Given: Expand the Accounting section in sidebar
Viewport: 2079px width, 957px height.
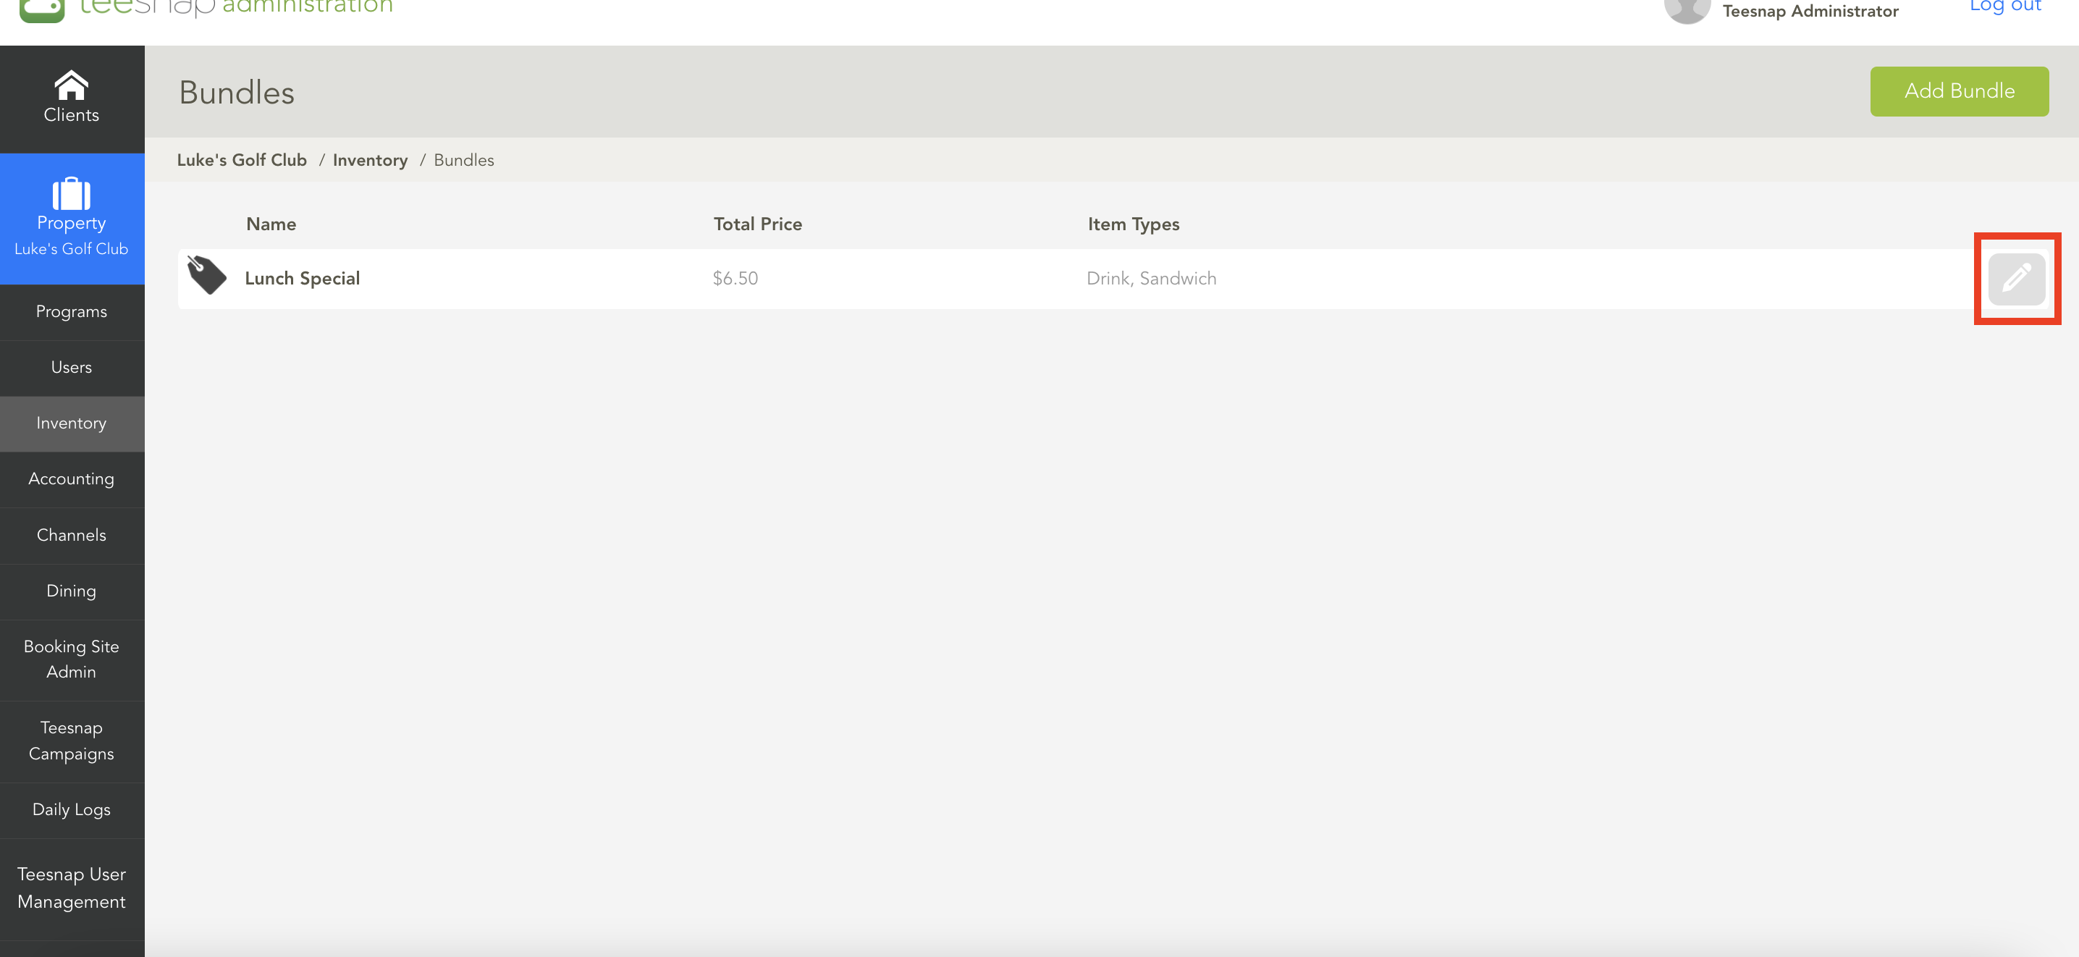Looking at the screenshot, I should pyautogui.click(x=70, y=478).
